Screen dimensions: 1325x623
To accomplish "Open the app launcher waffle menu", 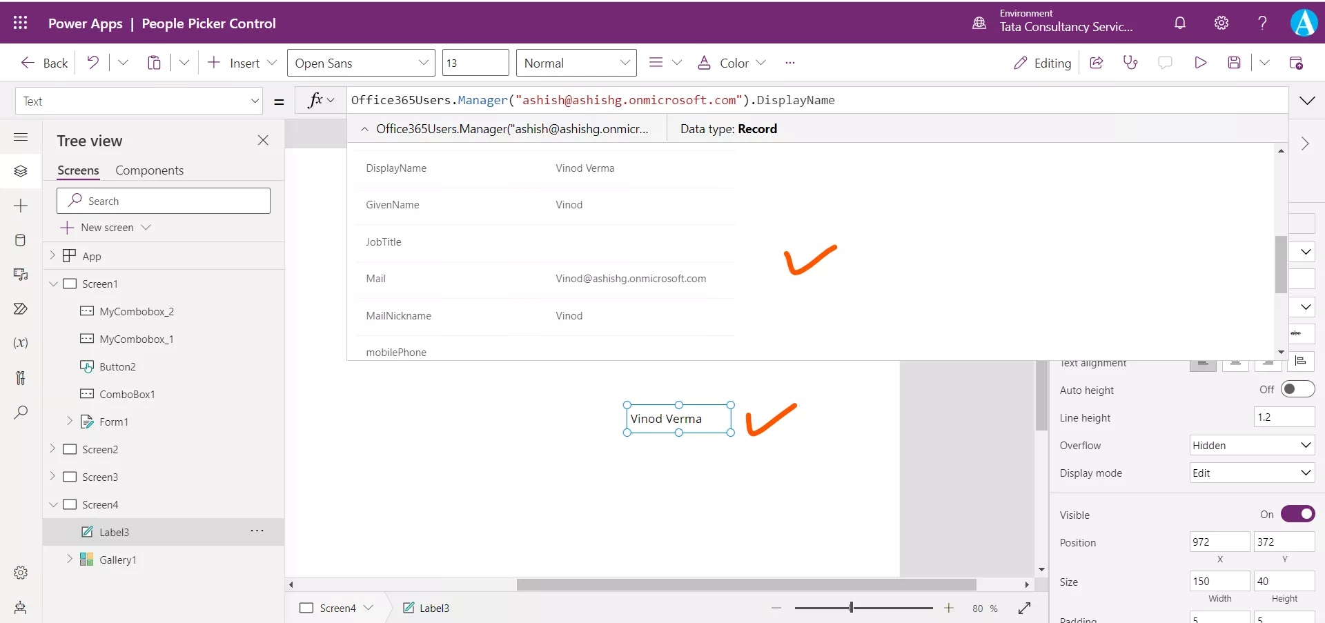I will point(21,23).
